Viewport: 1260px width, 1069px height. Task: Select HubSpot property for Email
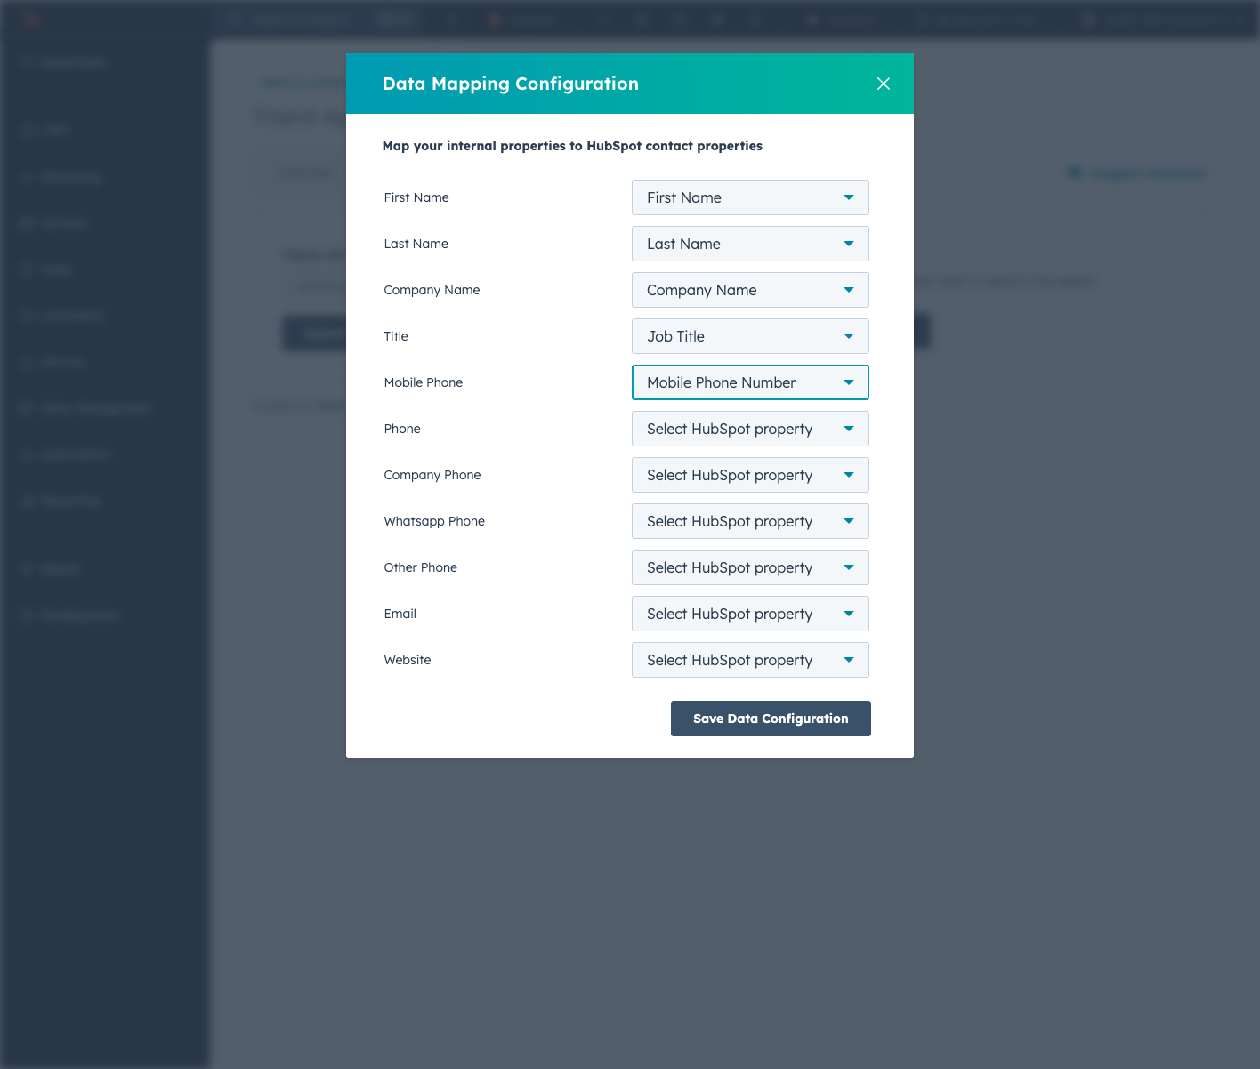(x=750, y=614)
